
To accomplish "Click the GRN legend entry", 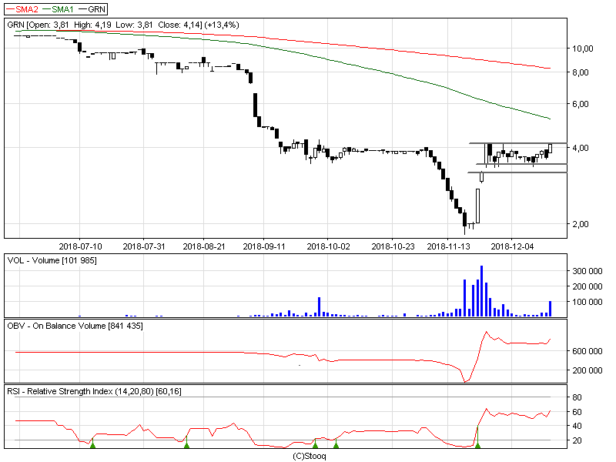I will [x=92, y=9].
